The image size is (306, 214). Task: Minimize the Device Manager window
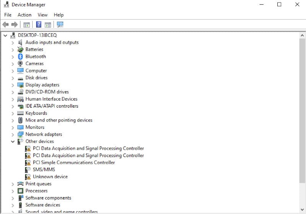click(262, 4)
